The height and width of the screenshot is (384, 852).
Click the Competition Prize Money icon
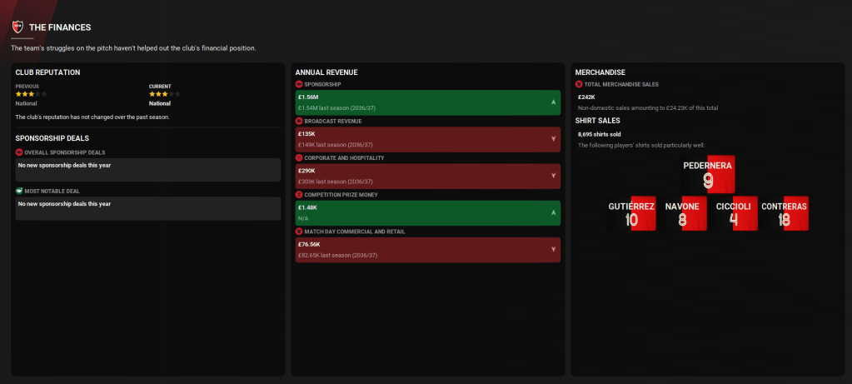(x=299, y=194)
